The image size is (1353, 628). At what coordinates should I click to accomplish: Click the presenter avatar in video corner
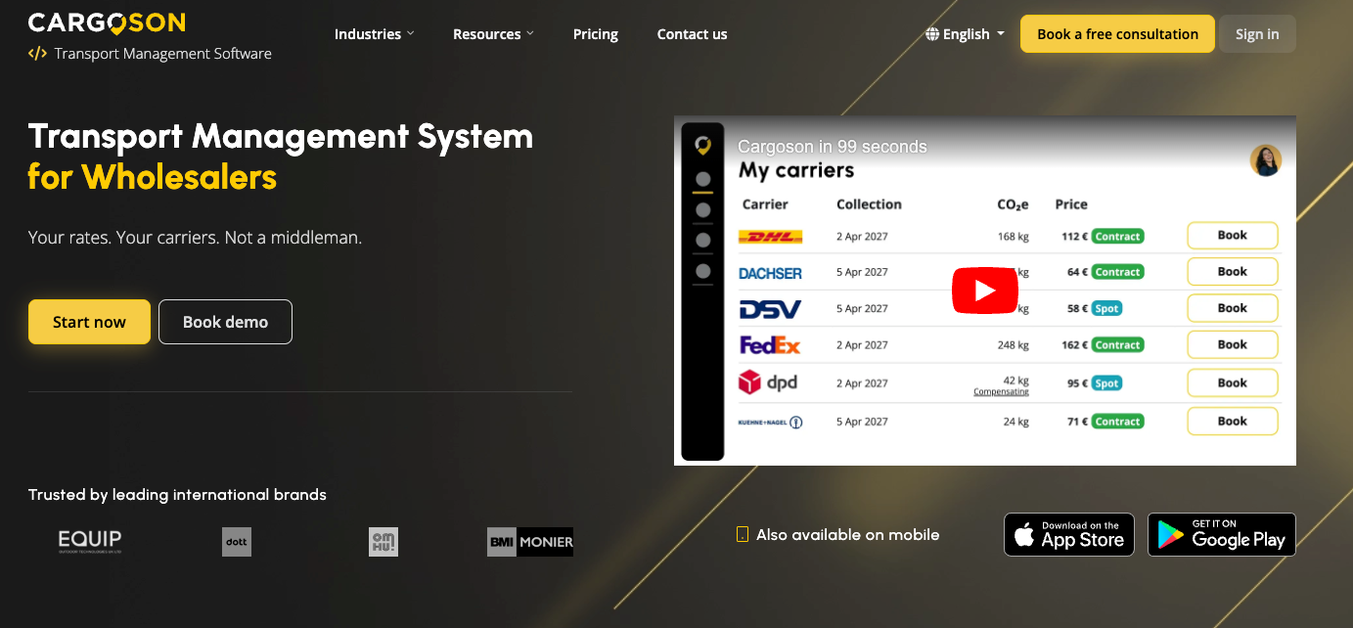(1266, 160)
